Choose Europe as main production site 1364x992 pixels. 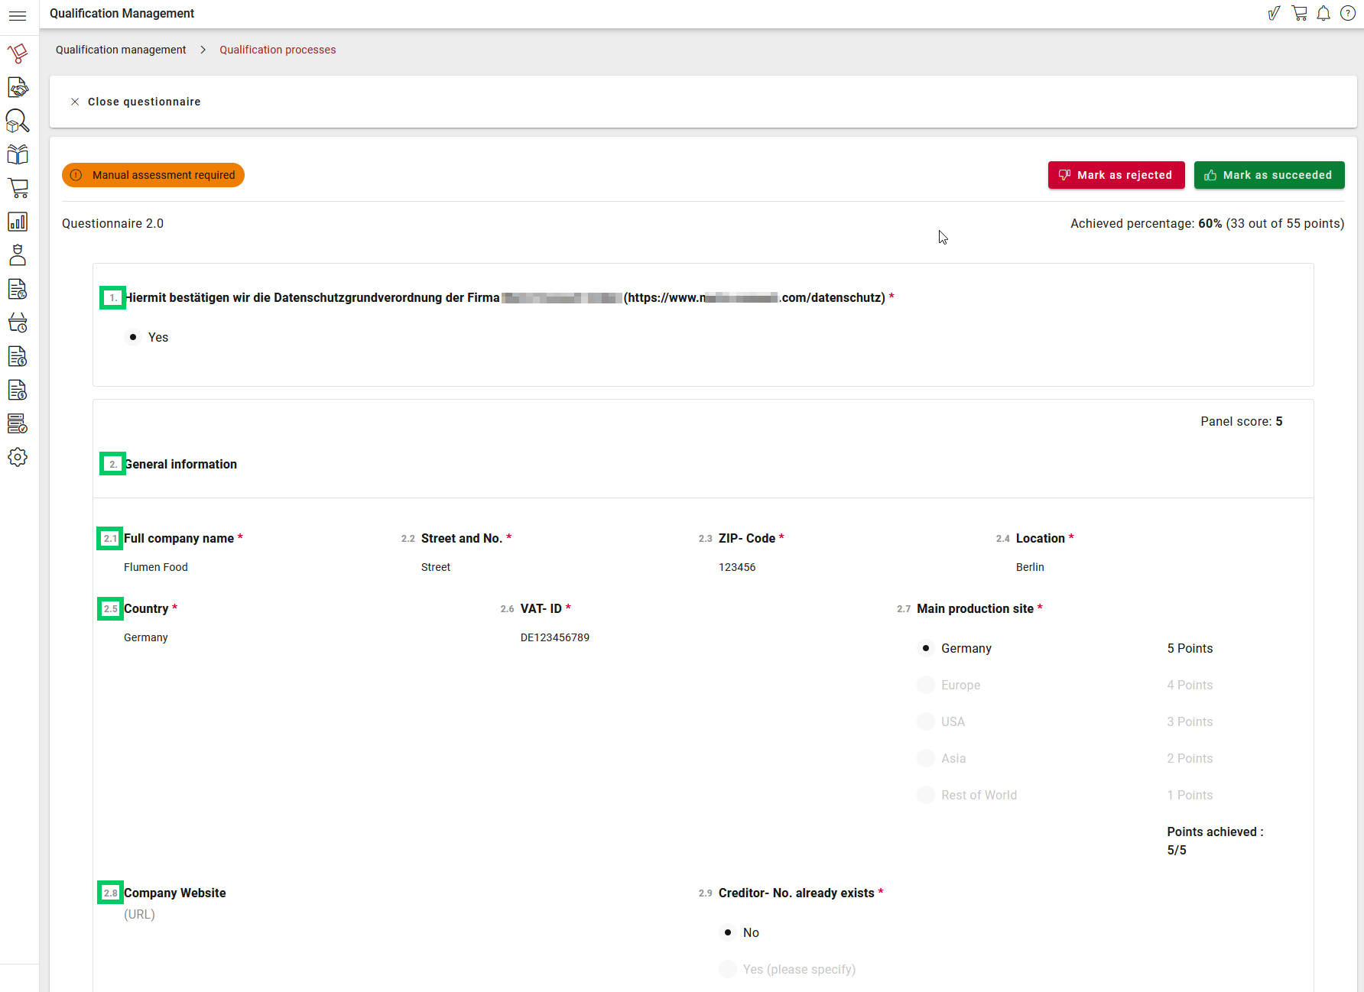click(926, 685)
